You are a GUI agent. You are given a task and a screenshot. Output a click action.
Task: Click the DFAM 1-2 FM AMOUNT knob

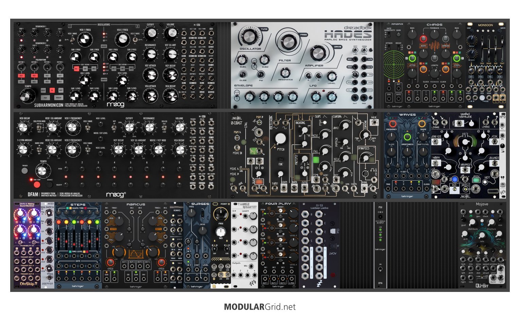[23, 149]
